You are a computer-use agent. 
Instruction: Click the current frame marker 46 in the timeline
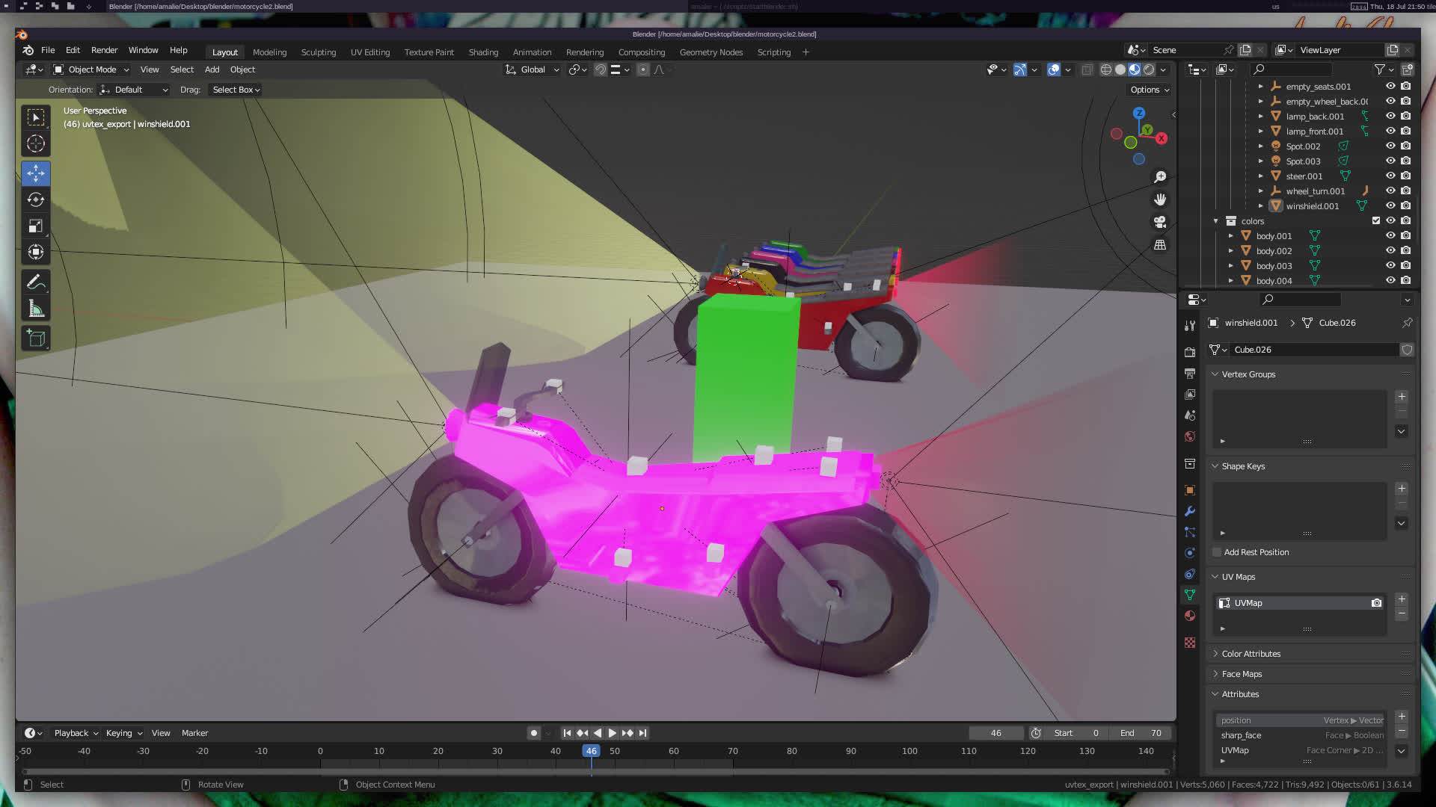click(591, 751)
